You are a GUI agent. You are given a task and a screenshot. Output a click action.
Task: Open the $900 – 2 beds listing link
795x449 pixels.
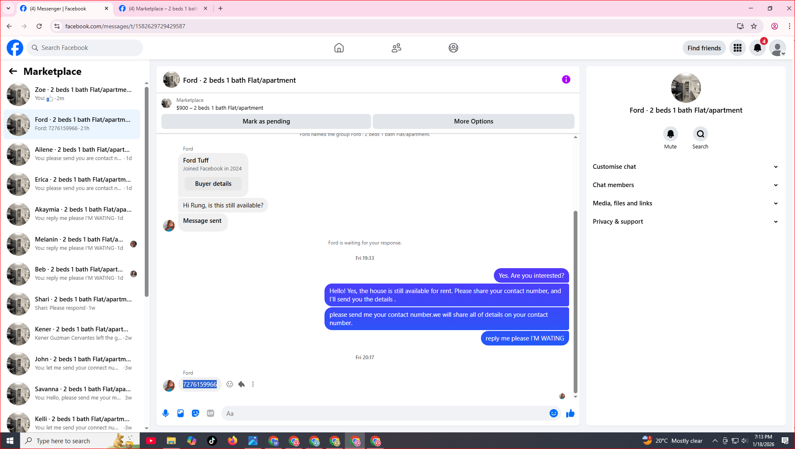[220, 108]
